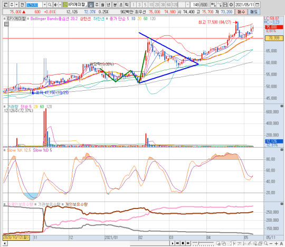Image resolution: width=285 pixels, height=247 pixels.
Task: Choose the 1 interval button
Action: point(134,5)
